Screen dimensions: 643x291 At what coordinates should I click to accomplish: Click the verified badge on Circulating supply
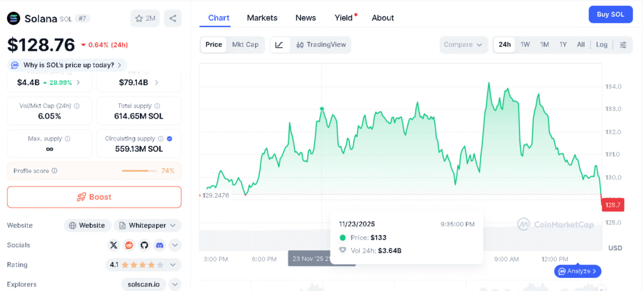tap(170, 139)
